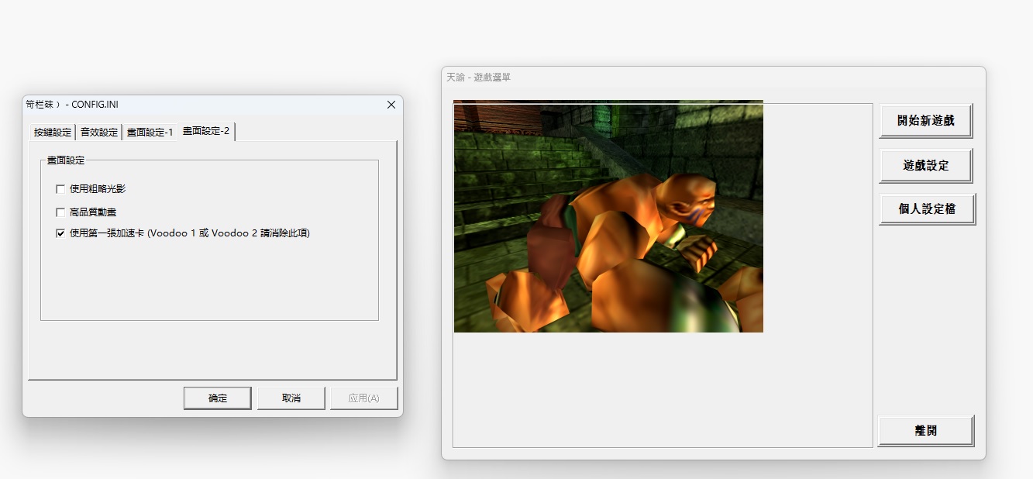Open the 按鍵設定 tab
Image resolution: width=1033 pixels, height=479 pixels.
53,133
